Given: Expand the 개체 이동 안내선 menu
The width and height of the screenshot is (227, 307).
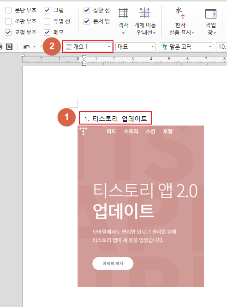Looking at the screenshot, I should 154,33.
